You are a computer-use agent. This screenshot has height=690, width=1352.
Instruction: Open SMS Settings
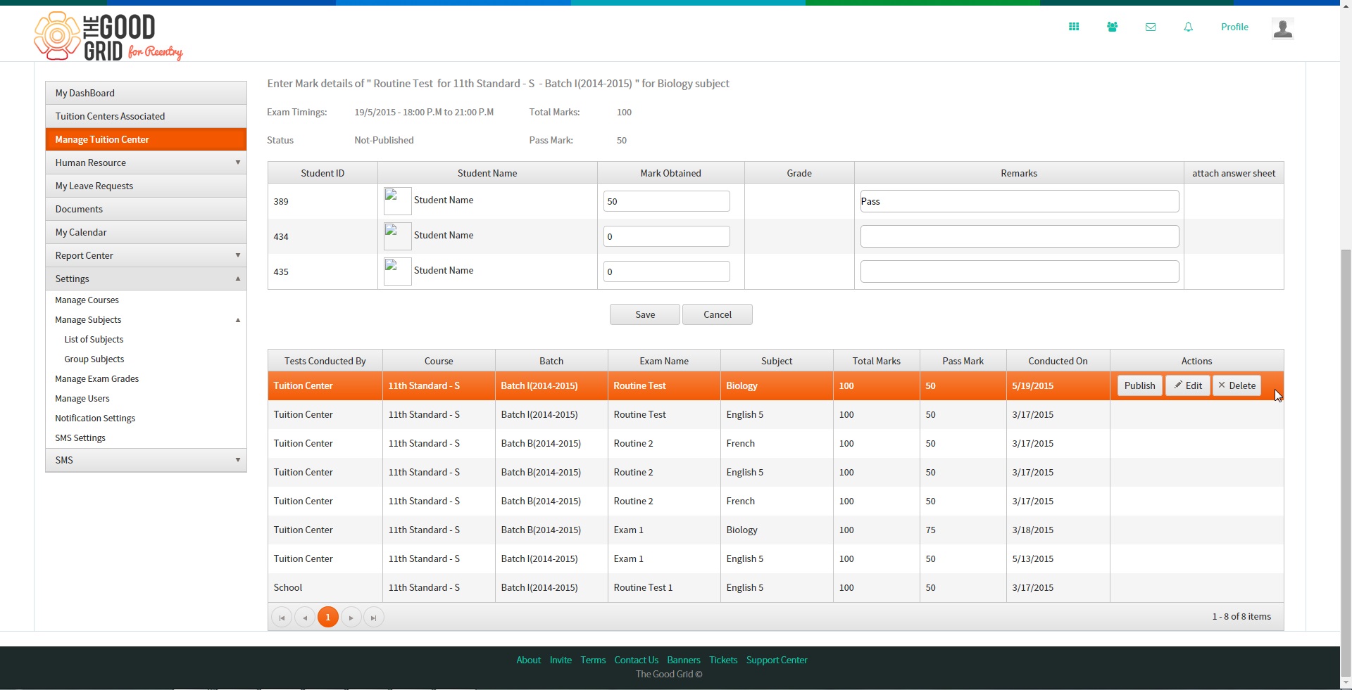pos(80,437)
